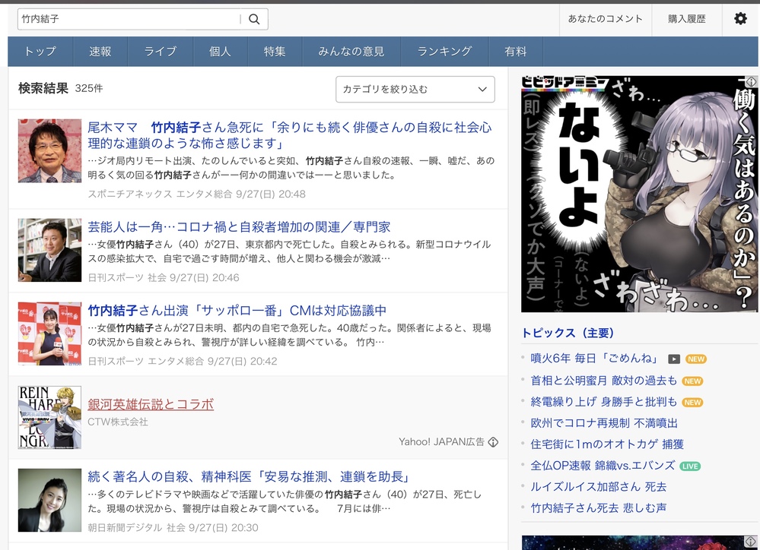Switch to the 速報 tab
The width and height of the screenshot is (760, 550).
100,52
